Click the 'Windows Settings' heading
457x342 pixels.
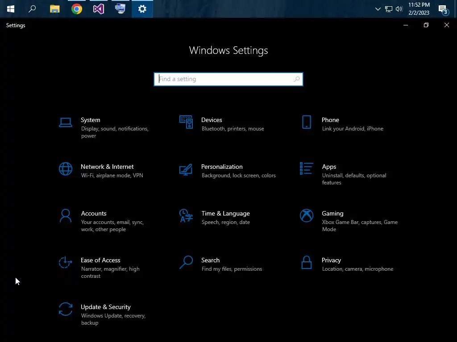click(228, 50)
